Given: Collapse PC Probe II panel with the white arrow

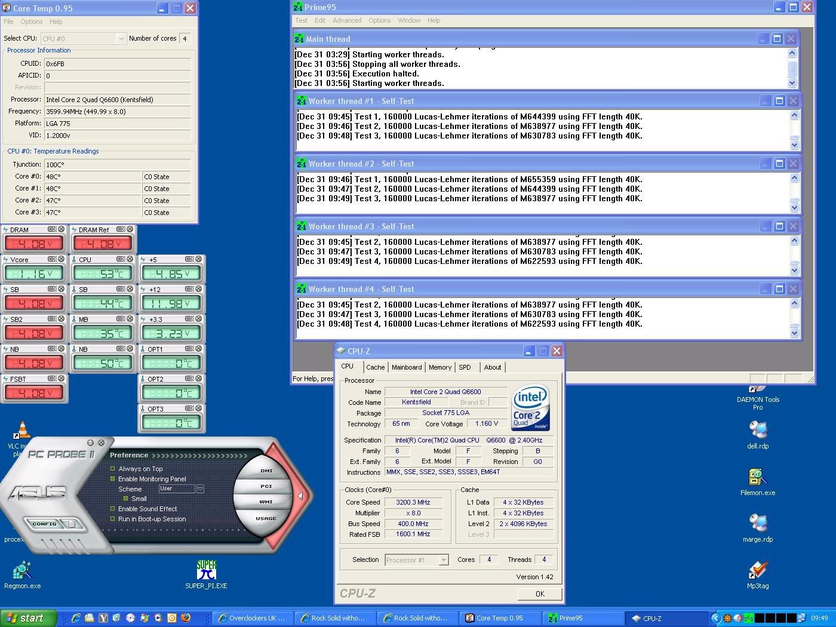Looking at the screenshot, I should click(300, 496).
